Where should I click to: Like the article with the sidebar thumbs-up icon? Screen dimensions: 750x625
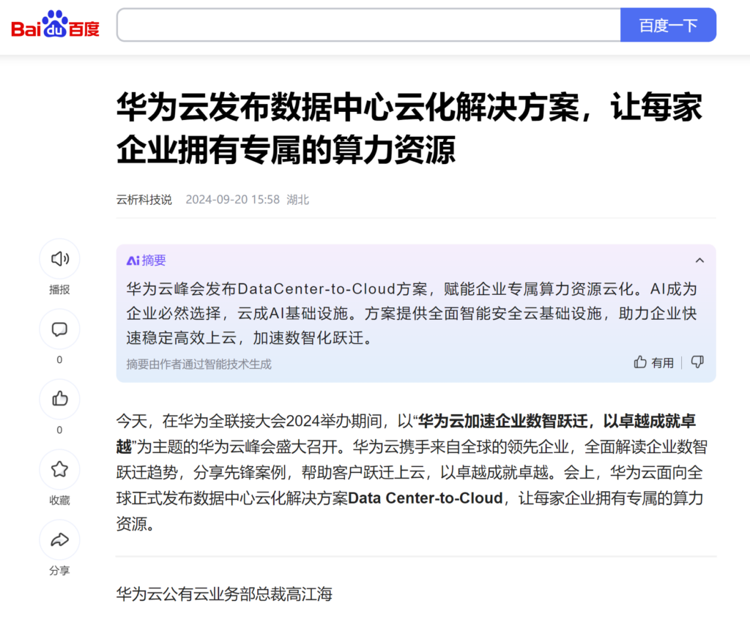pos(59,399)
